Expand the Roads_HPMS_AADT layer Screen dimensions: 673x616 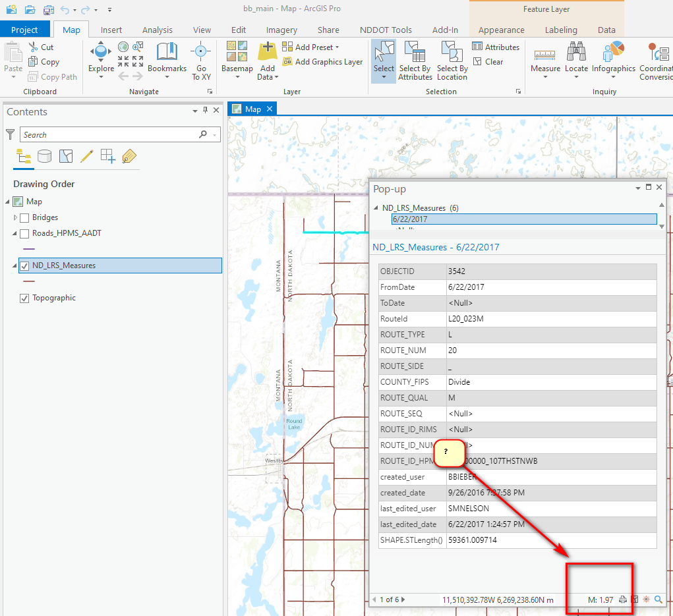pyautogui.click(x=16, y=233)
